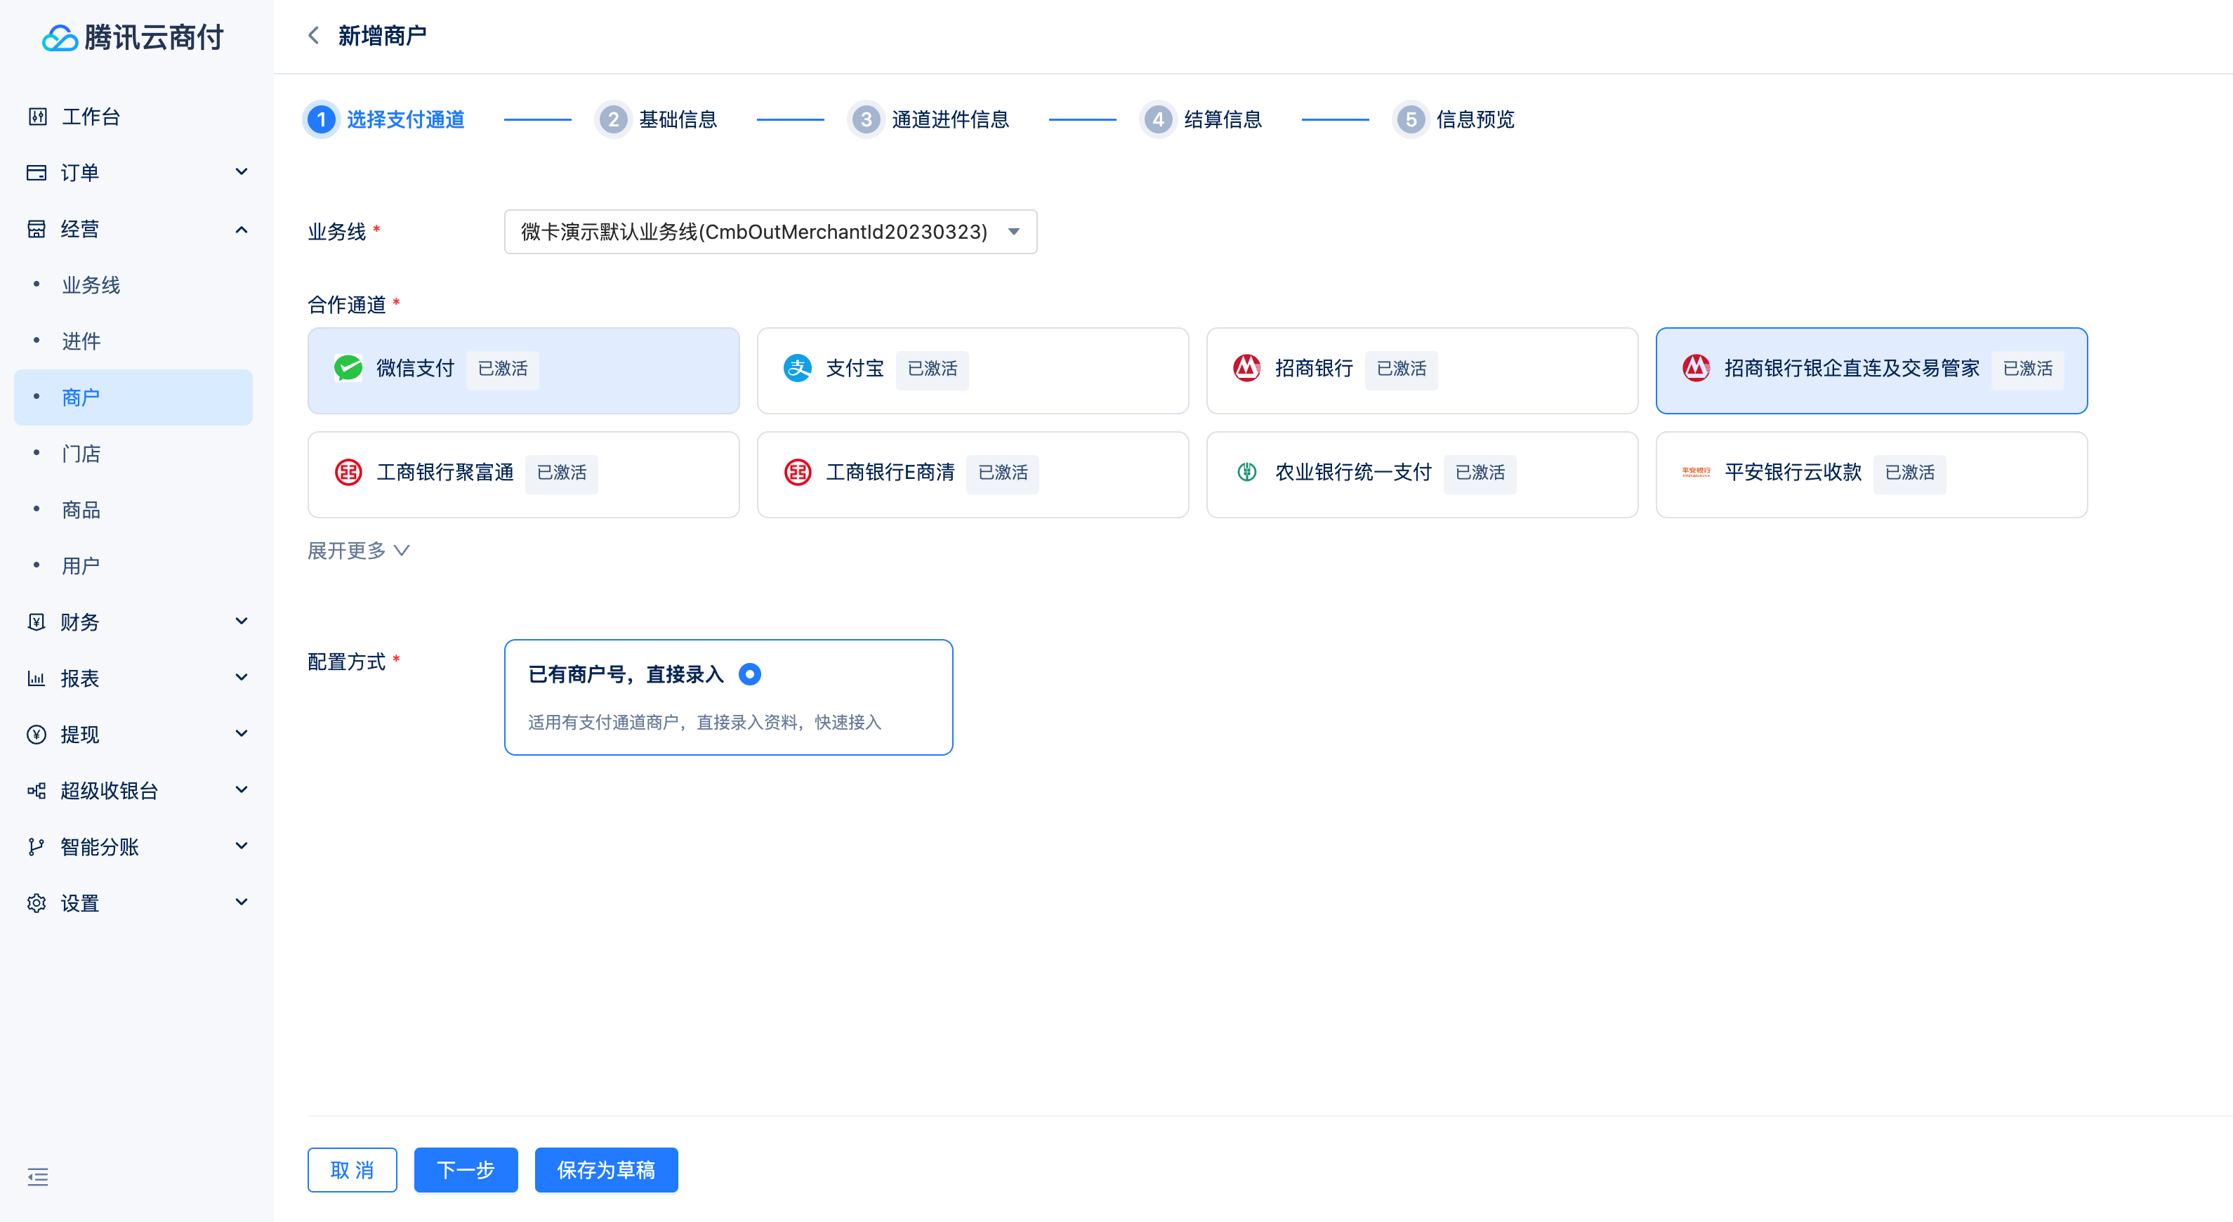Open the 门店 sidebar item
The image size is (2233, 1222).
click(x=133, y=453)
